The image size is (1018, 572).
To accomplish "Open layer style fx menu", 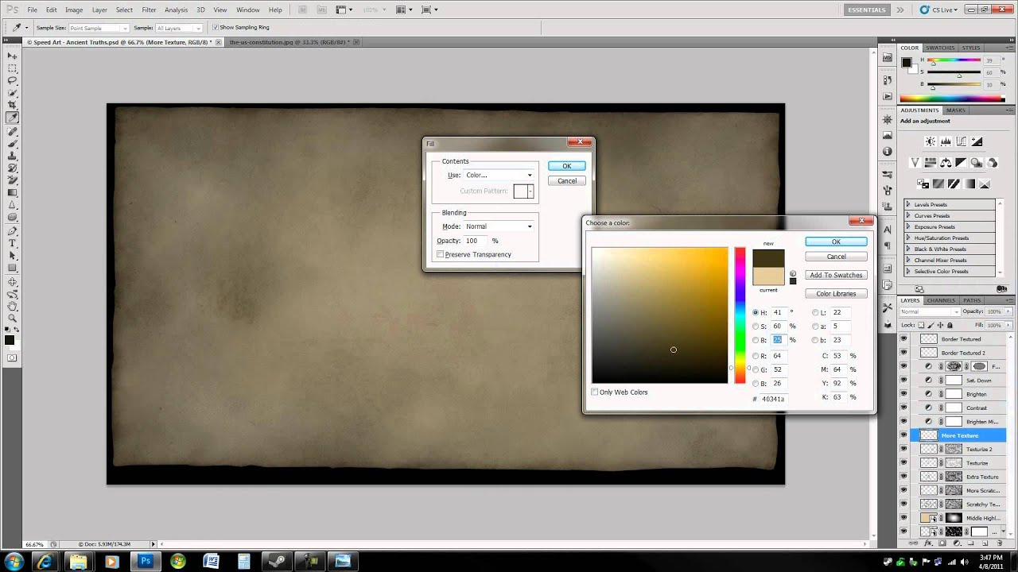I will pos(928,544).
